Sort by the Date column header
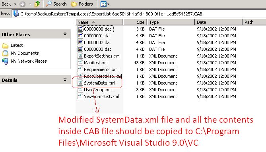Viewport: 266px width, 152px height. 219,22
